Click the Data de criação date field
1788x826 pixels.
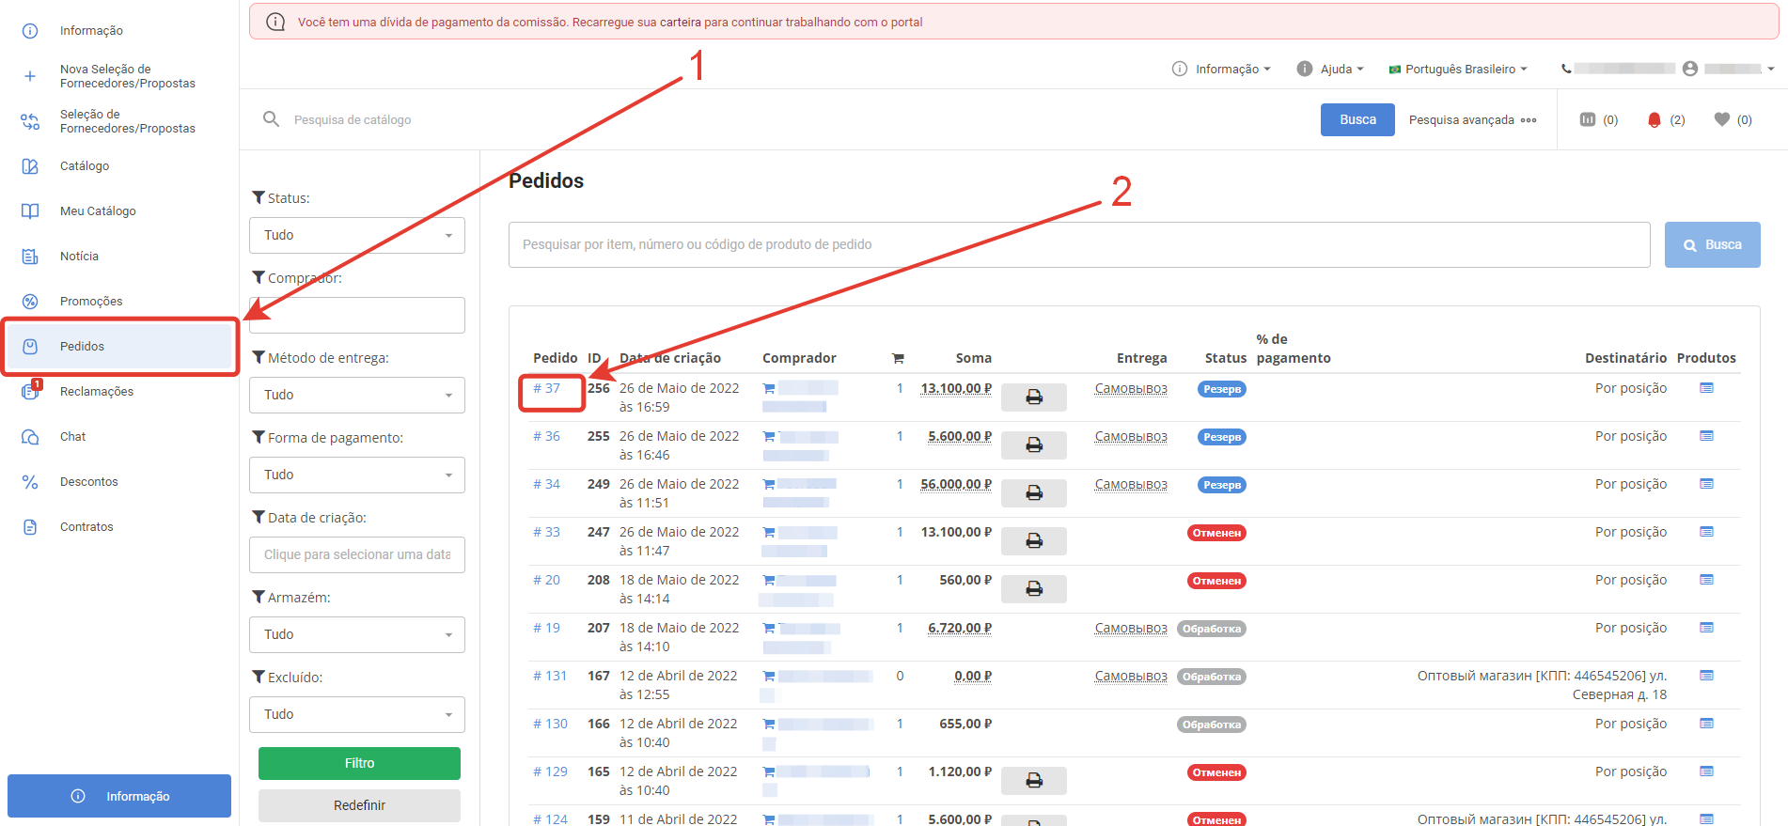pyautogui.click(x=357, y=554)
